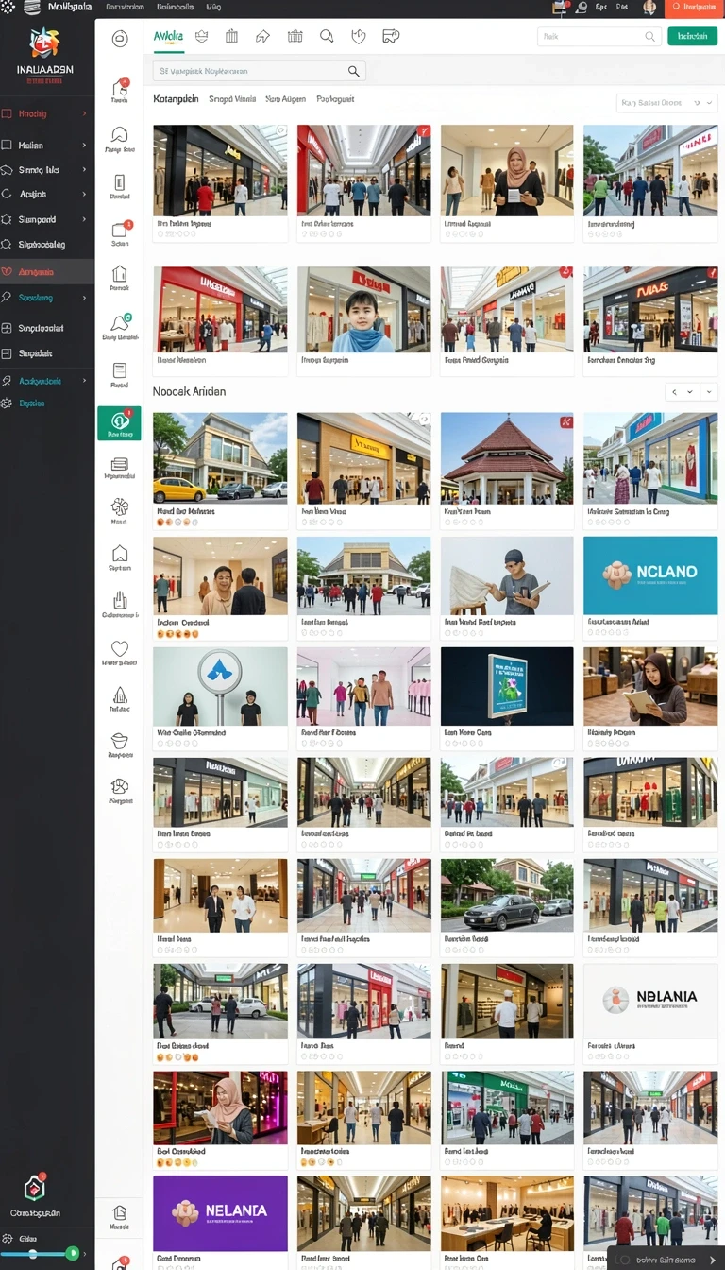Open the dark notification toast at the bottom right
The image size is (725, 1270).
coord(665,1259)
